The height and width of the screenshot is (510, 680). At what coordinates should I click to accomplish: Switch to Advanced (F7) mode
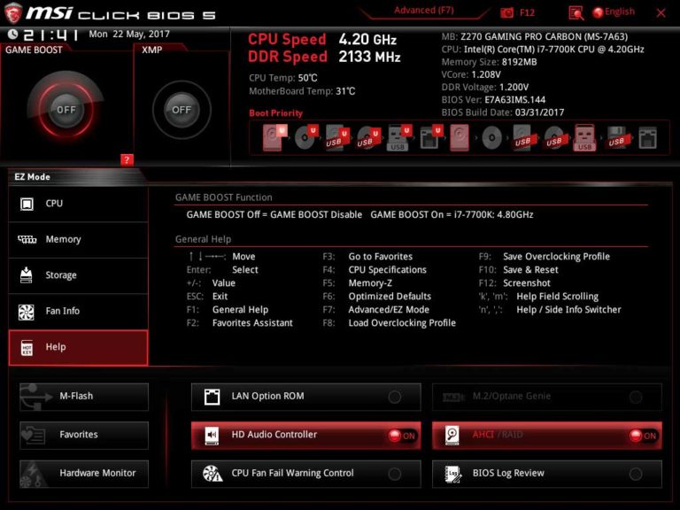tap(424, 11)
